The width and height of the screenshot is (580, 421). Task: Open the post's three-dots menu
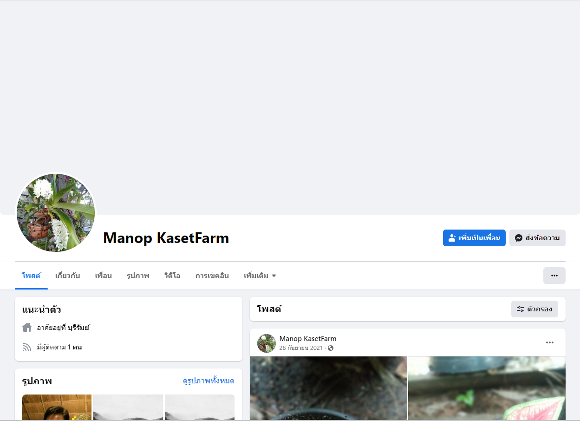(x=550, y=342)
